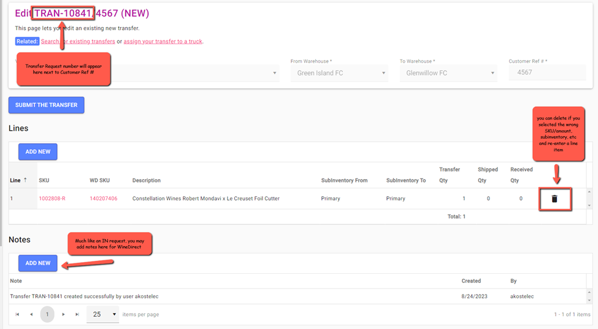
Task: Click the Received Qty column header
Action: click(521, 175)
